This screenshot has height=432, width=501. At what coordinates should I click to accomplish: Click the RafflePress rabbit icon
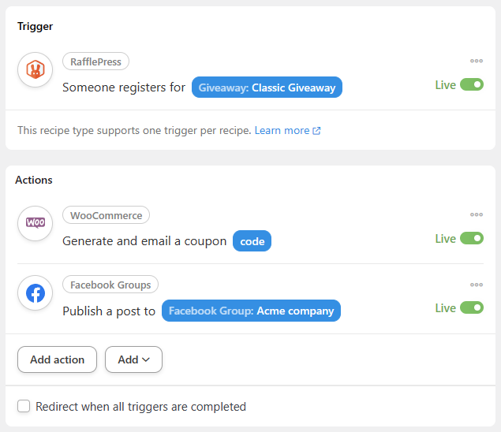[35, 71]
